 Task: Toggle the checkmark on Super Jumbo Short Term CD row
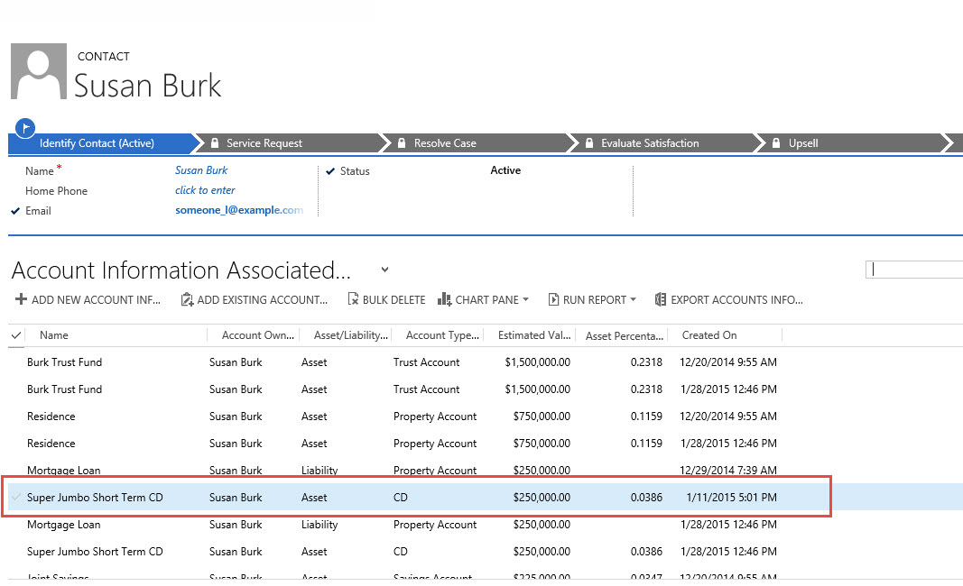(15, 498)
